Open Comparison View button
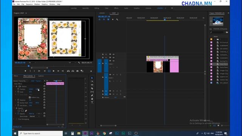 point(82,71)
